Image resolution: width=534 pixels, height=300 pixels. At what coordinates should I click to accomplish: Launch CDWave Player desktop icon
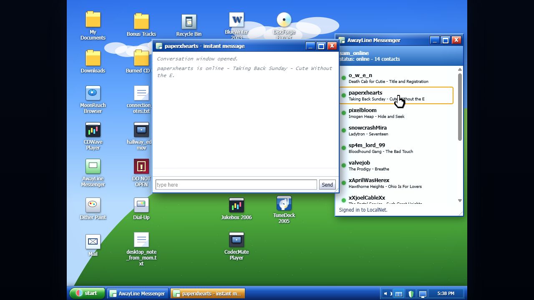[x=93, y=136]
